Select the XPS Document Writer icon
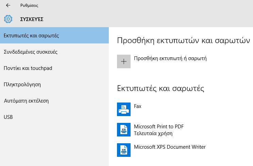Viewport: 253px width, 166px height. (124, 150)
